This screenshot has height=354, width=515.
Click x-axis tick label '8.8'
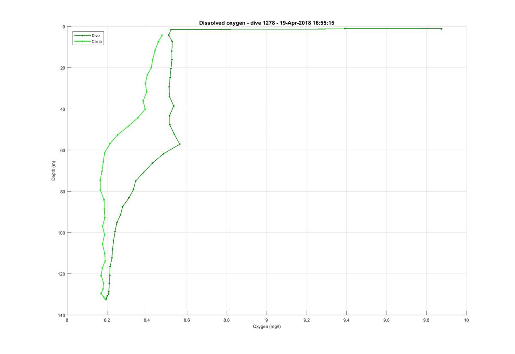[x=227, y=320]
